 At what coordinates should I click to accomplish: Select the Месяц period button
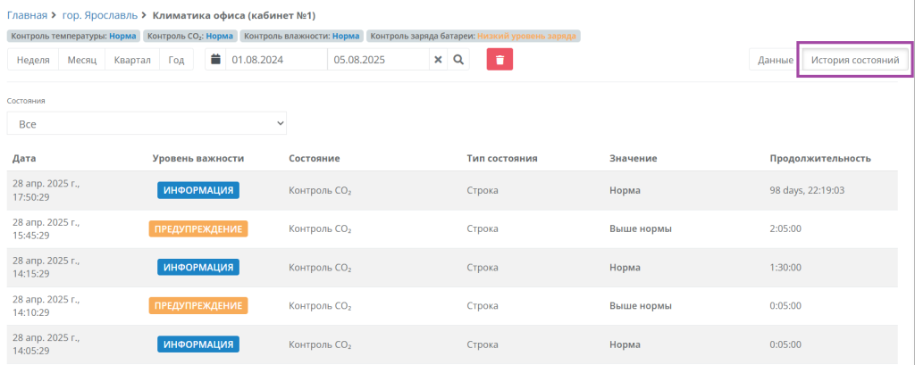[x=81, y=60]
